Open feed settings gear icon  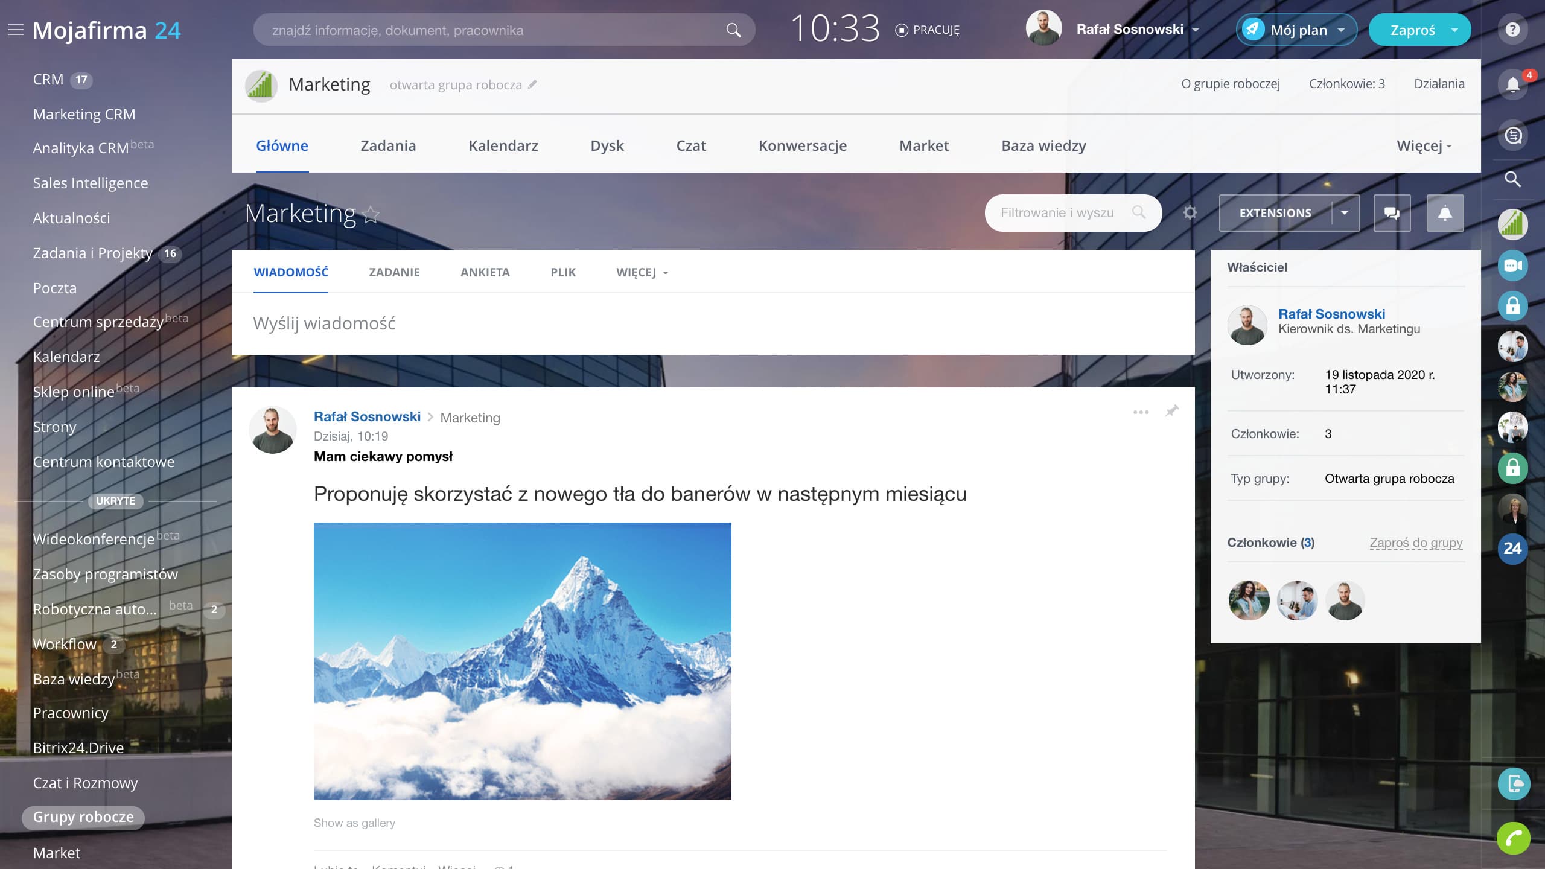(x=1190, y=213)
